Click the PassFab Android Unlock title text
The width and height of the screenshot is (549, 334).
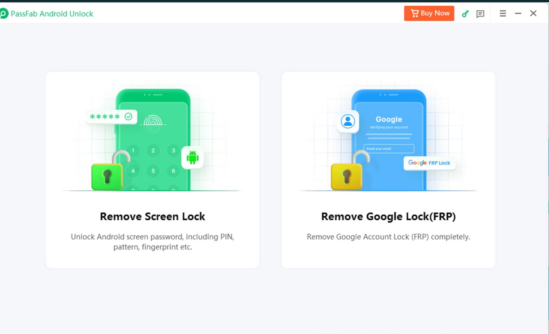(x=52, y=14)
